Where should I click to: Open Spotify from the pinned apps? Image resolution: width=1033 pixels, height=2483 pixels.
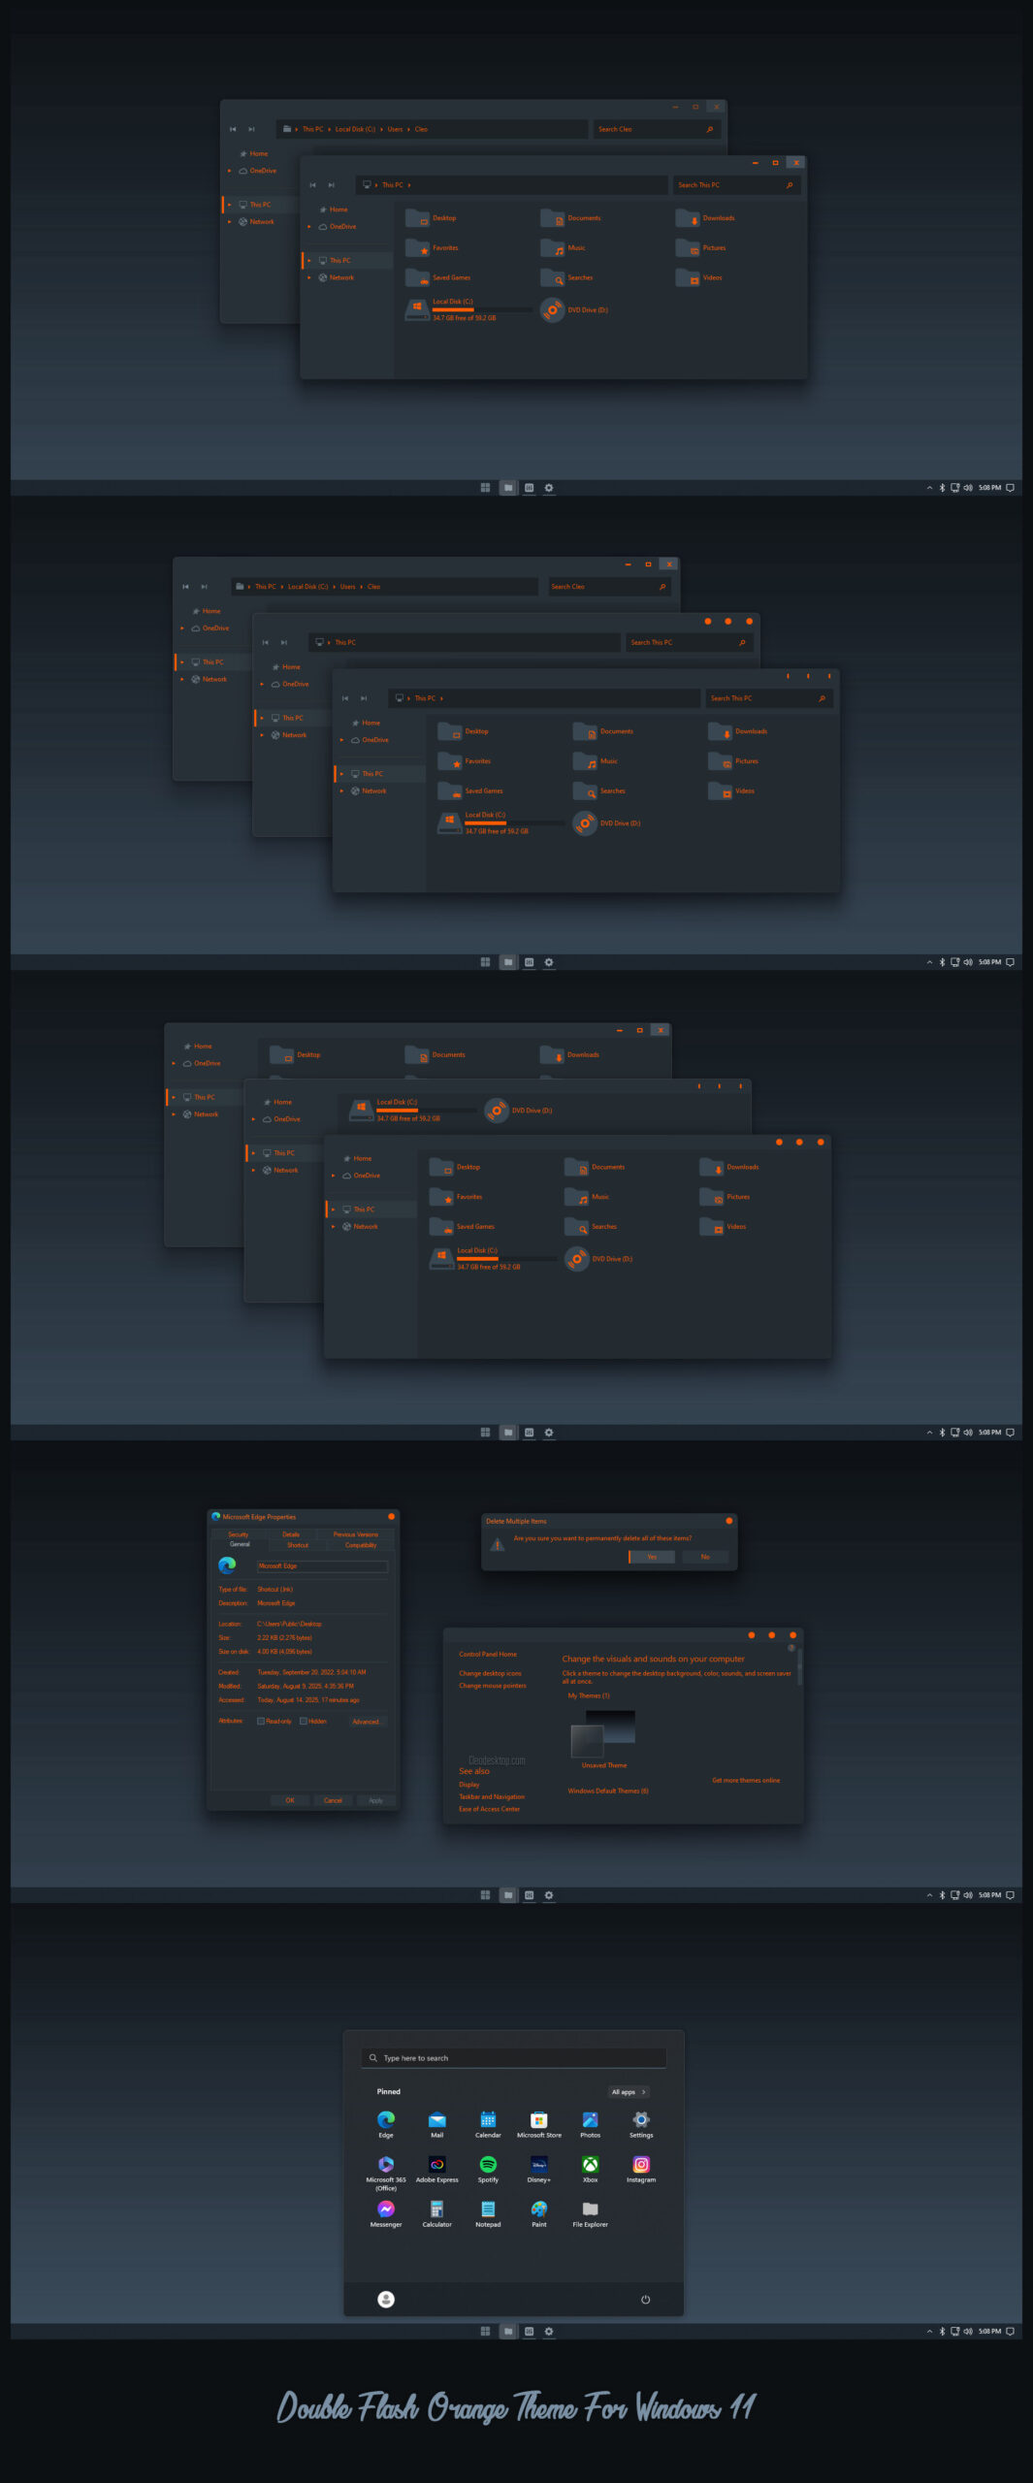(488, 2164)
